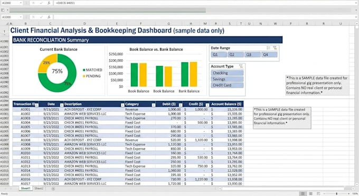Select column H header
This screenshot has height=196, width=359.
(191, 24)
